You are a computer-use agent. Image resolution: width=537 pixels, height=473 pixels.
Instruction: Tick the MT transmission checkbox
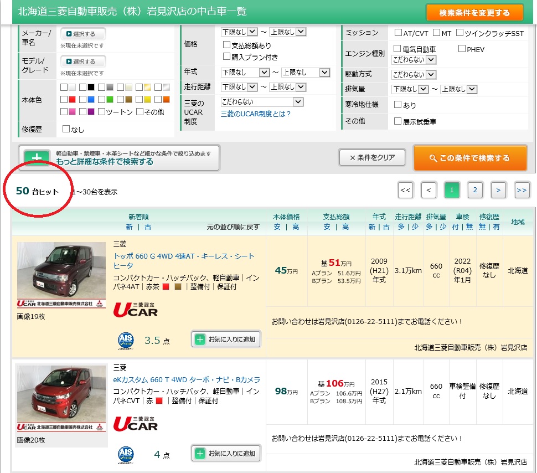pos(436,33)
